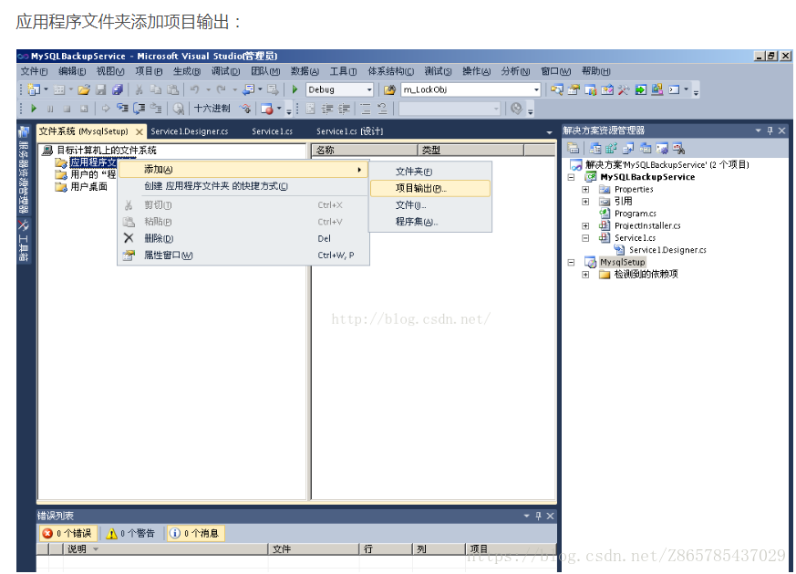
Task: Select 程序集 in the 添加 submenu
Action: pyautogui.click(x=430, y=222)
